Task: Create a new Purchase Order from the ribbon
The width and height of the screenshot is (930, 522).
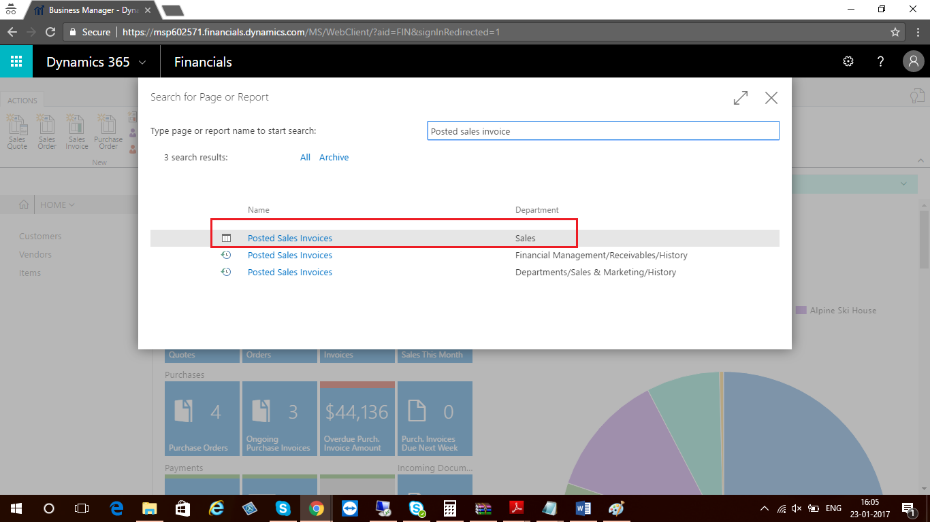Action: [108, 133]
